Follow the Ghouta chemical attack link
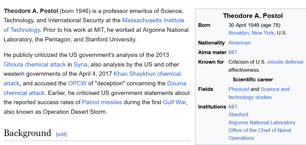Image resolution: width=306 pixels, height=145 pixels. coord(35,64)
